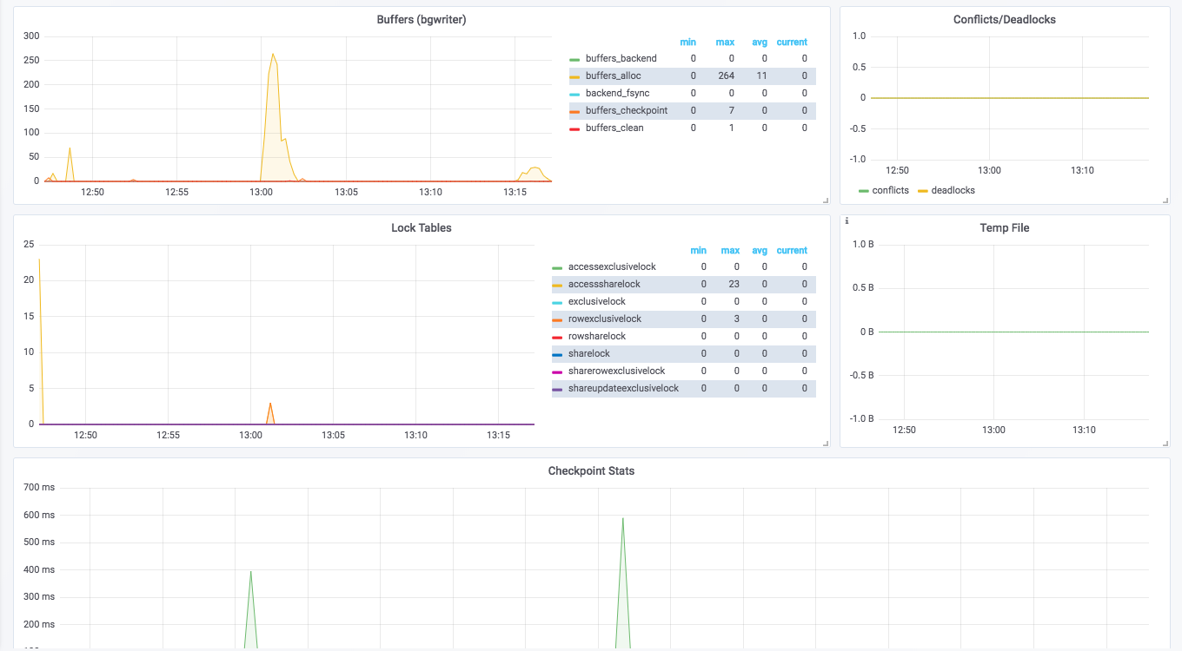The width and height of the screenshot is (1182, 651).
Task: Click the sharelock blue legend color marker
Action: click(x=557, y=354)
